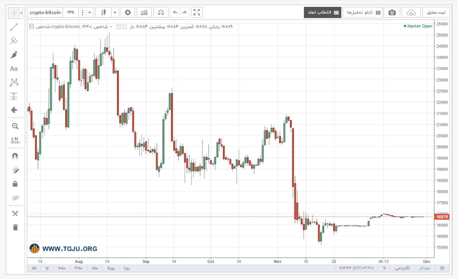Toggle percent scale button

click(384, 268)
